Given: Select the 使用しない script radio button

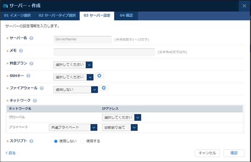Looking at the screenshot, I should pyautogui.click(x=56, y=141).
